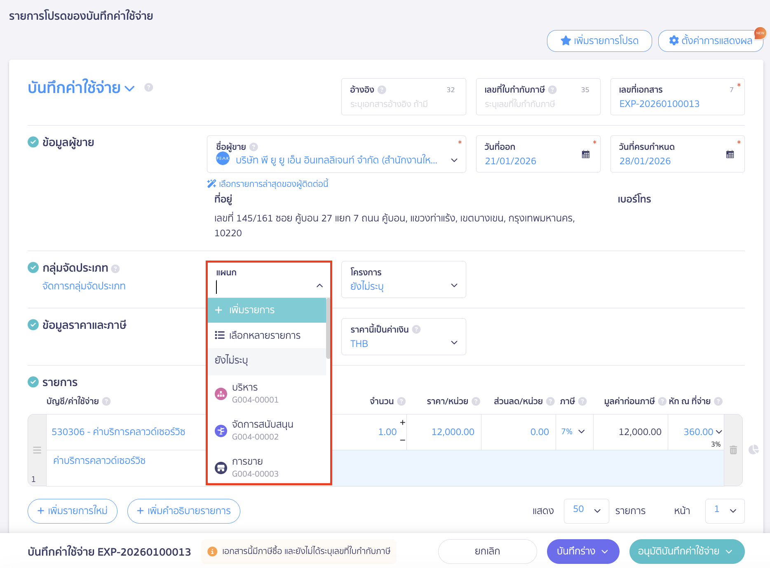The width and height of the screenshot is (770, 568).
Task: Click the magic wand latest-items icon
Action: [x=211, y=184]
